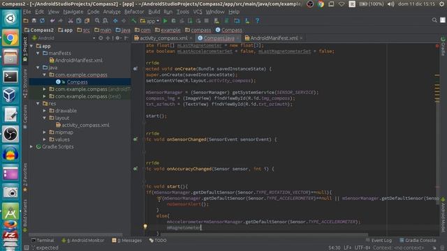Switch to AndroidManifest.xml editor tab
The width and height of the screenshot is (447, 251).
(274, 38)
